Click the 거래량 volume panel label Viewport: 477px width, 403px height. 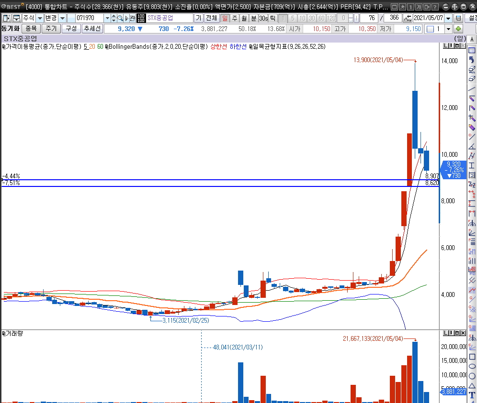[x=14, y=334]
